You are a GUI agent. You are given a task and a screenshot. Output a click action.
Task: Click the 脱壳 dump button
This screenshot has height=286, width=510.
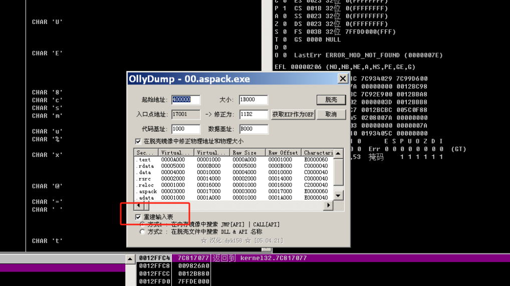(x=331, y=99)
